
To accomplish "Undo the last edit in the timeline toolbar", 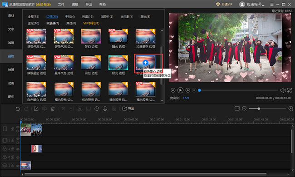I will [x=18, y=109].
